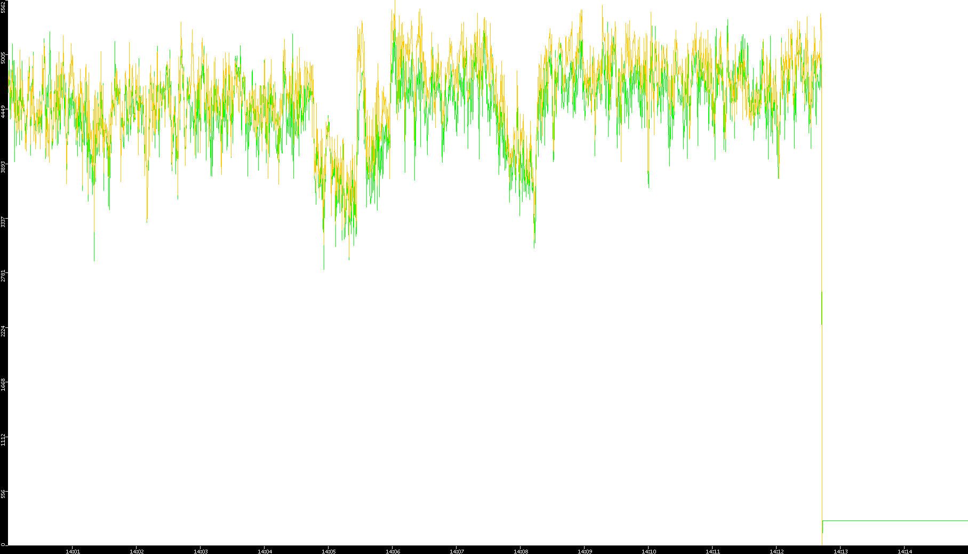Click the flat green line after 14:13
This screenshot has width=968, height=554.
896,520
